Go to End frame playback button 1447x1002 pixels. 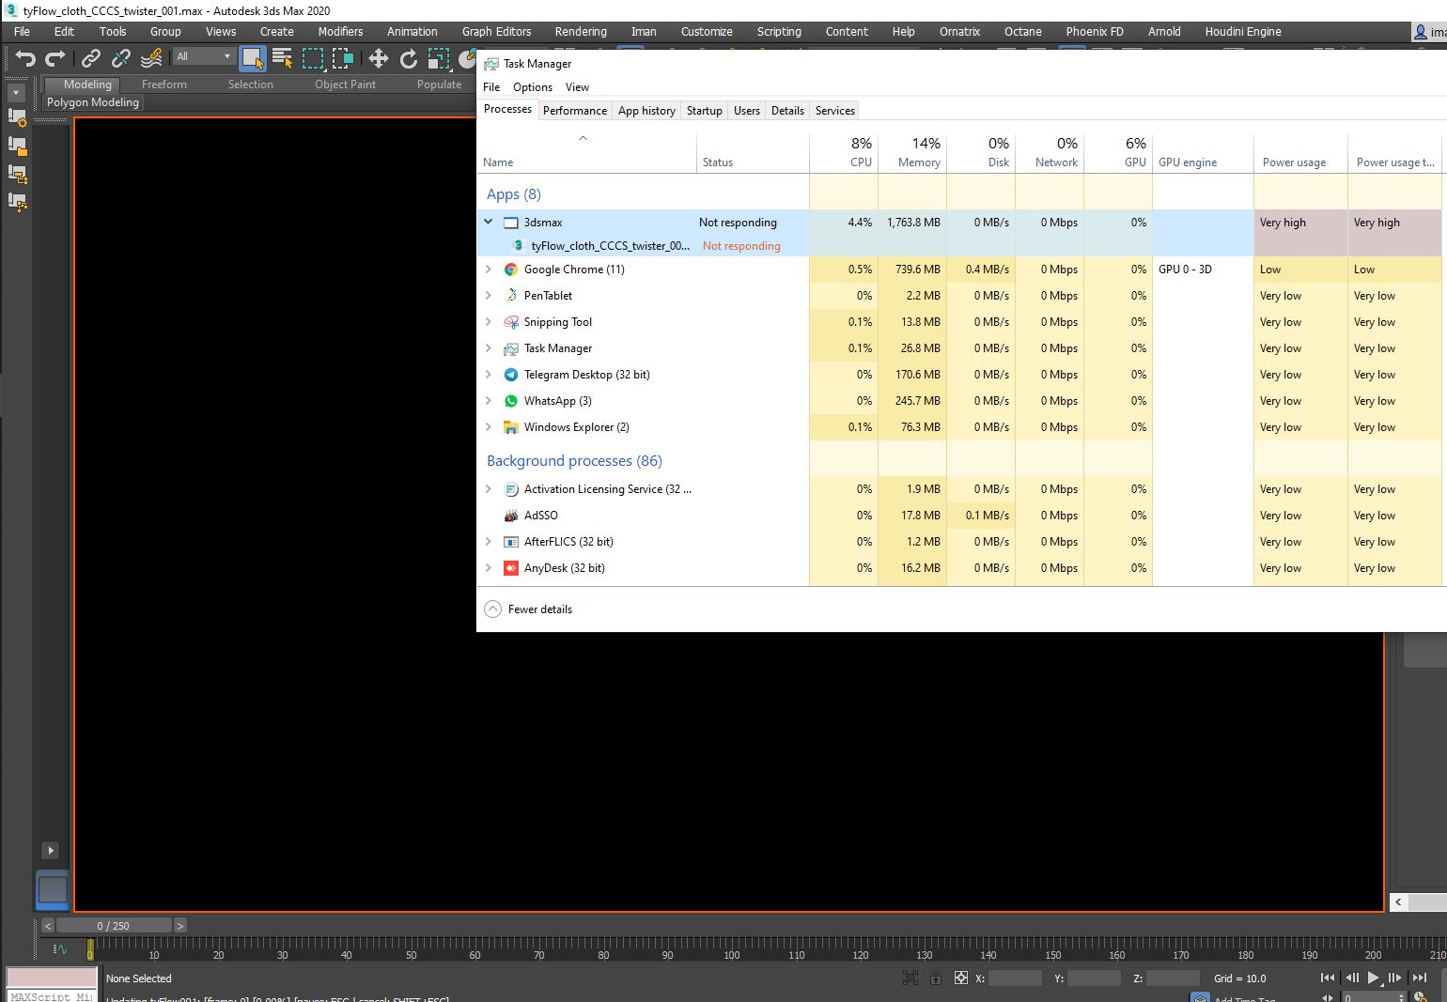(x=1419, y=978)
